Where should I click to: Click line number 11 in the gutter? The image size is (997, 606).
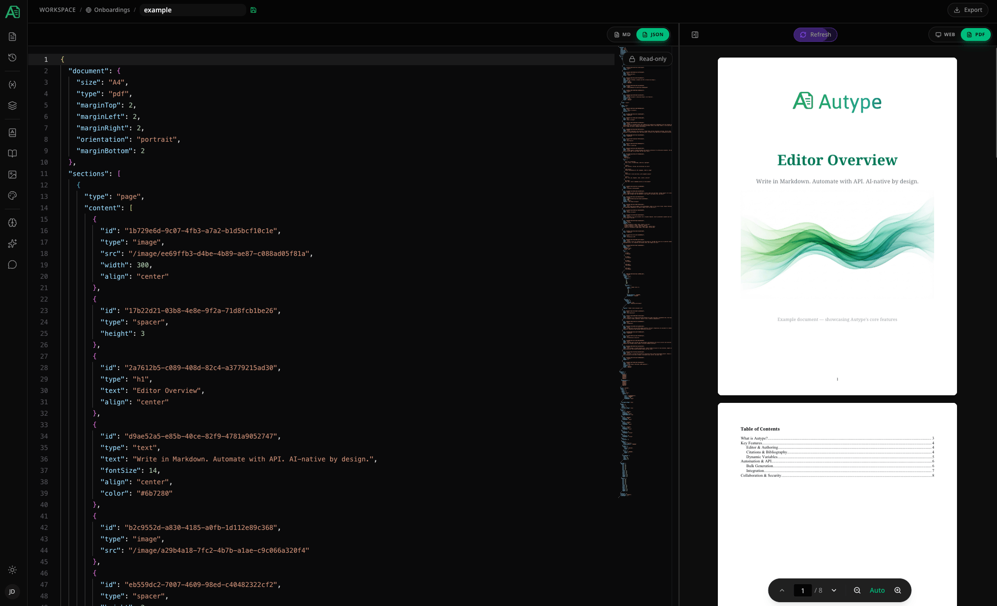pyautogui.click(x=44, y=174)
